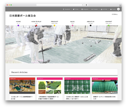Open the Twitter social link
The width and height of the screenshot is (127, 108).
76,9
